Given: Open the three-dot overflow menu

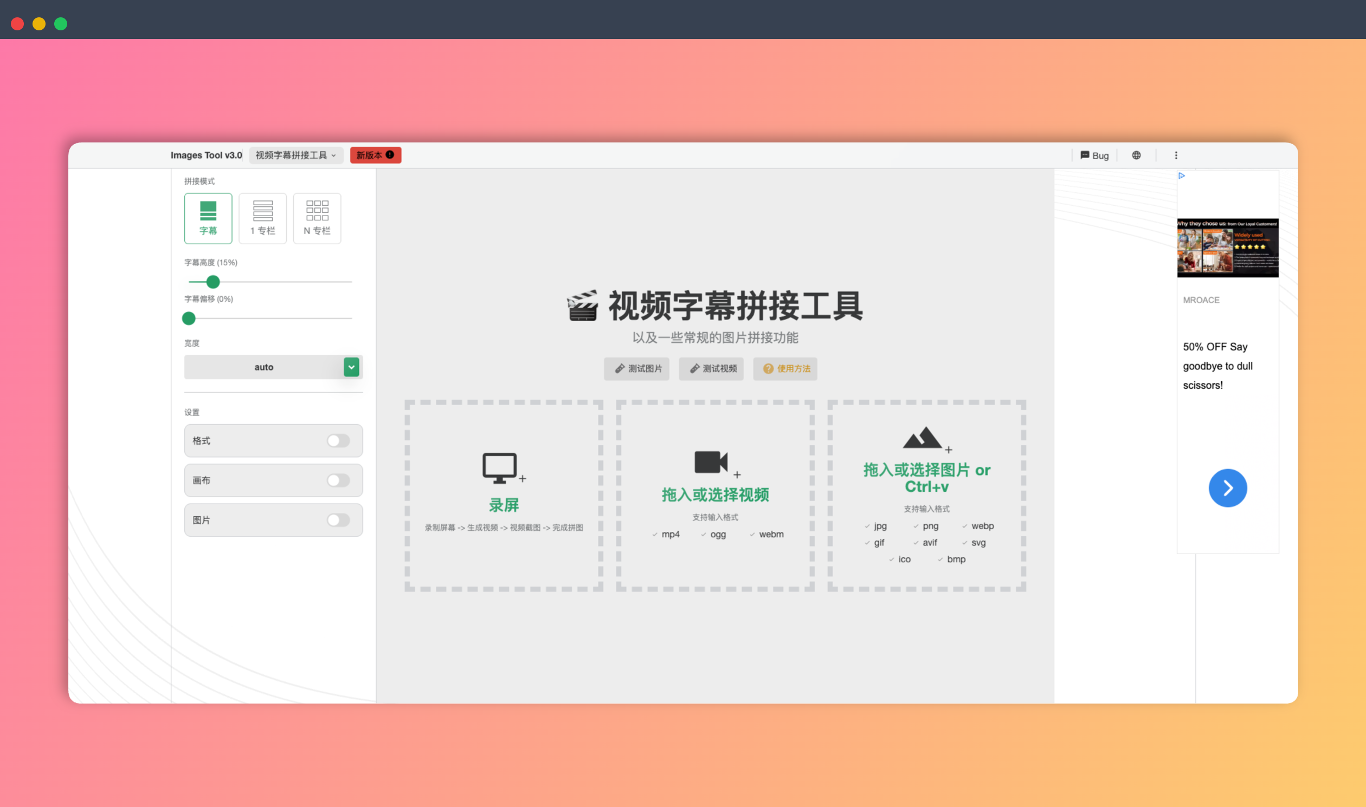Looking at the screenshot, I should (1176, 155).
